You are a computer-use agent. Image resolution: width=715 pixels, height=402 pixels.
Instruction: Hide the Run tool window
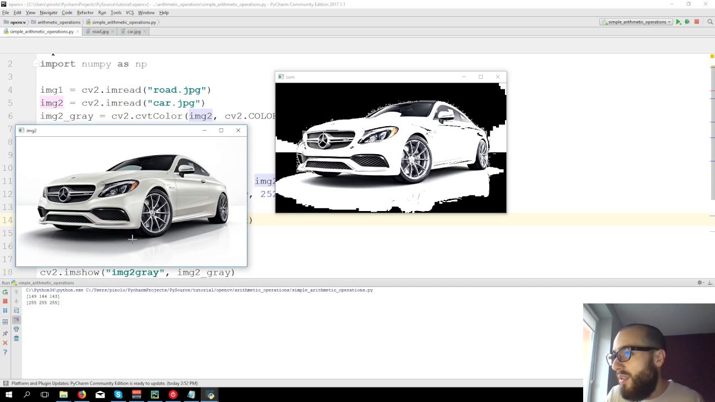709,283
